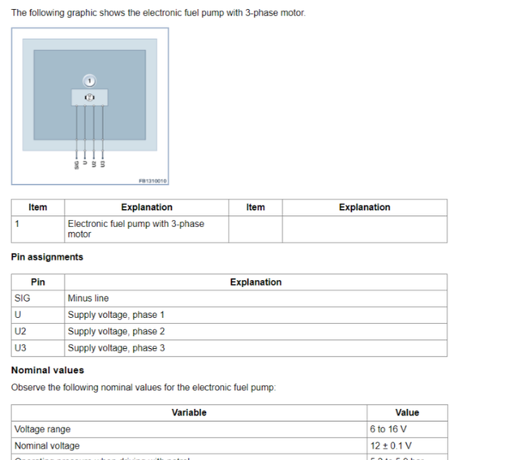
Task: Click 'Observe the following nominal values' sentence
Action: tap(144, 388)
